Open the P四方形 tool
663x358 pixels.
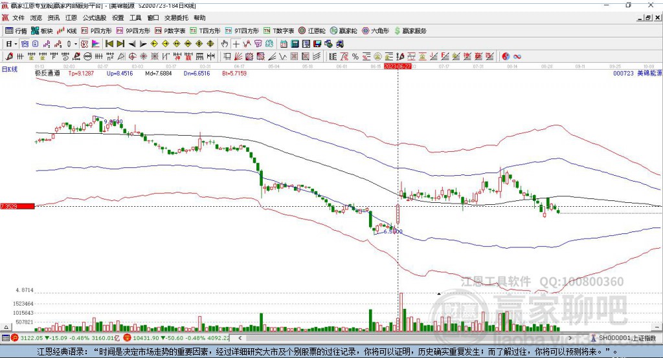click(x=96, y=31)
